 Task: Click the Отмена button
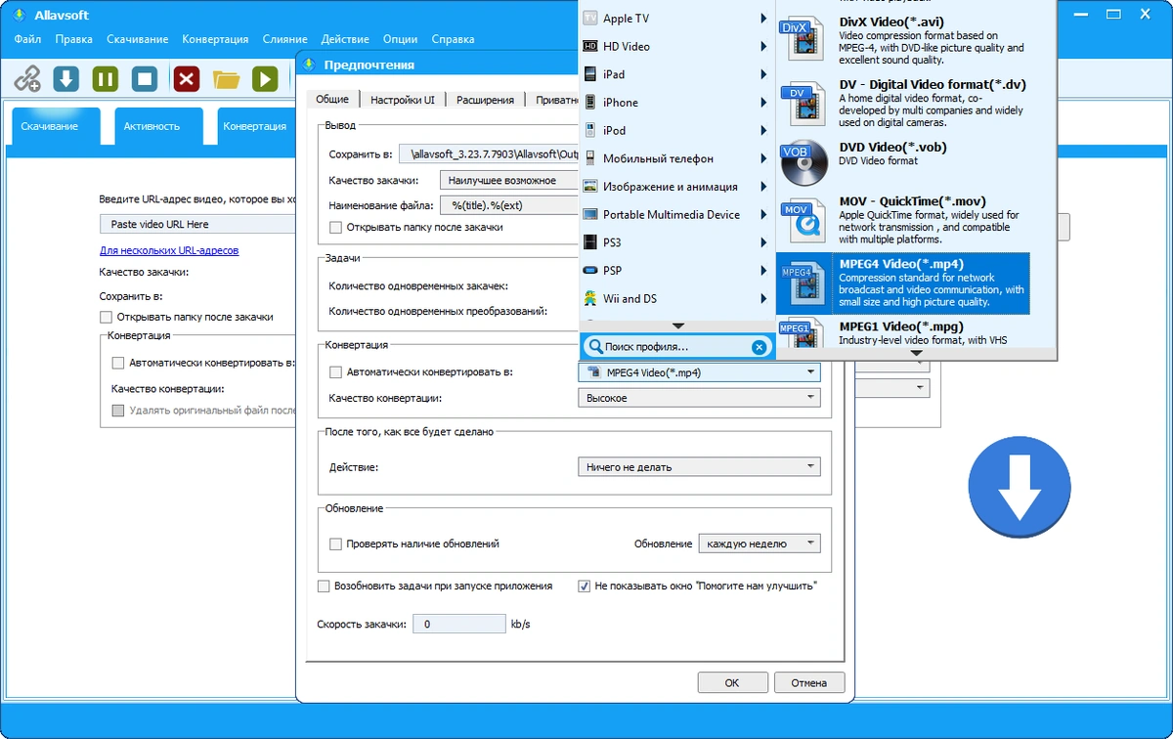point(809,682)
